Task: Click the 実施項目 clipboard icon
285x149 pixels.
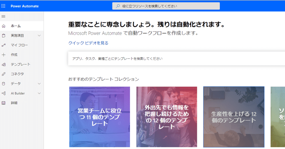Action: pyautogui.click(x=4, y=36)
